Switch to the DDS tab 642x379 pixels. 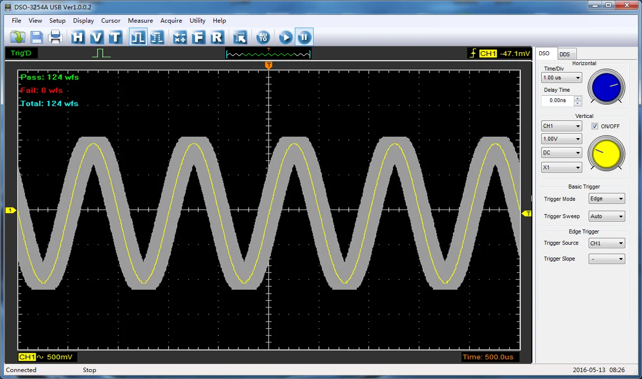[x=564, y=54]
